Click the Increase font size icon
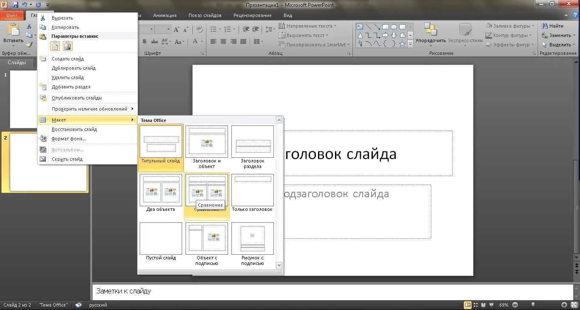The image size is (580, 310). (x=177, y=29)
